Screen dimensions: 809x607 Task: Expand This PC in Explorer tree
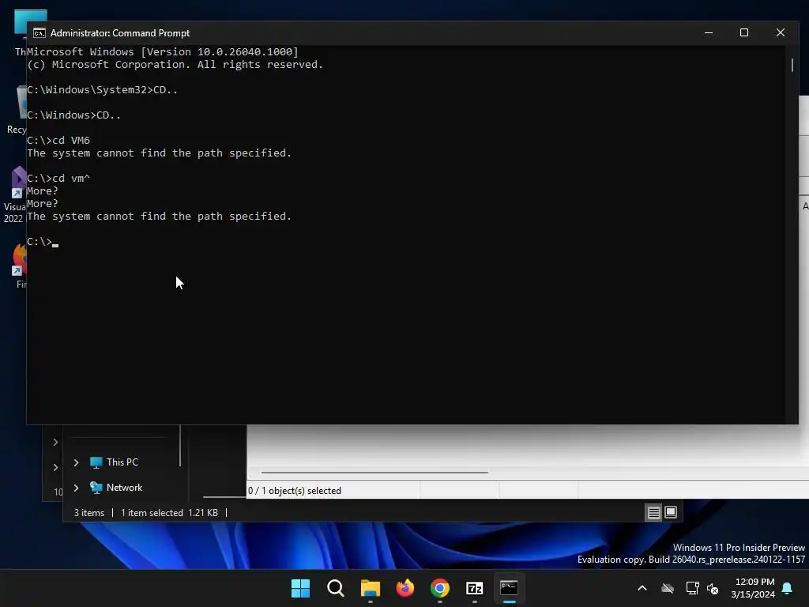point(77,462)
